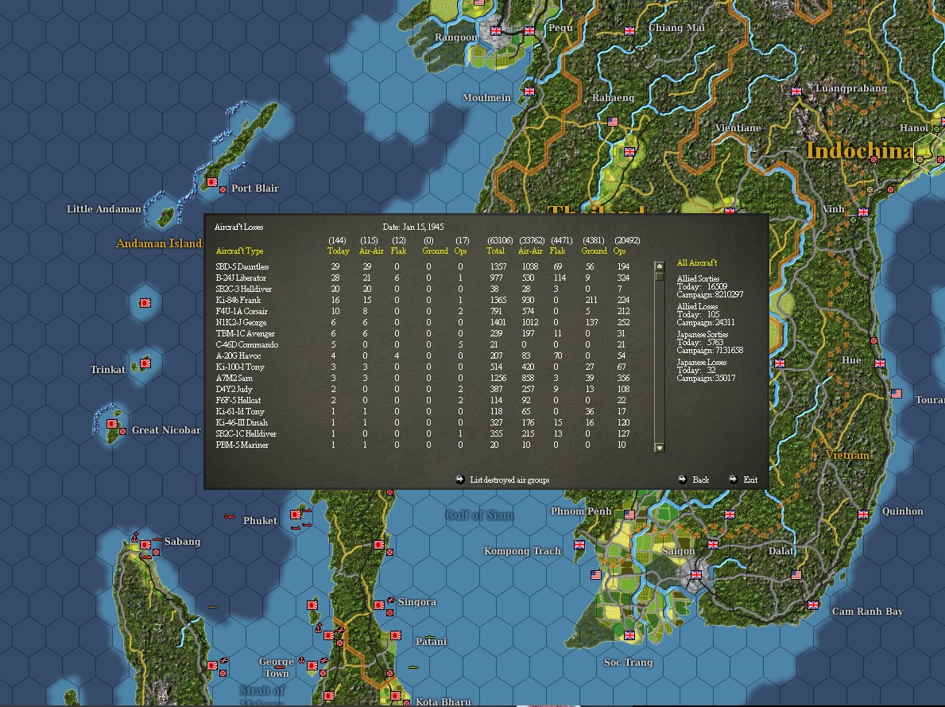The image size is (945, 707).
Task: Select the Japanese flag base at Sabang
Action: (x=145, y=544)
